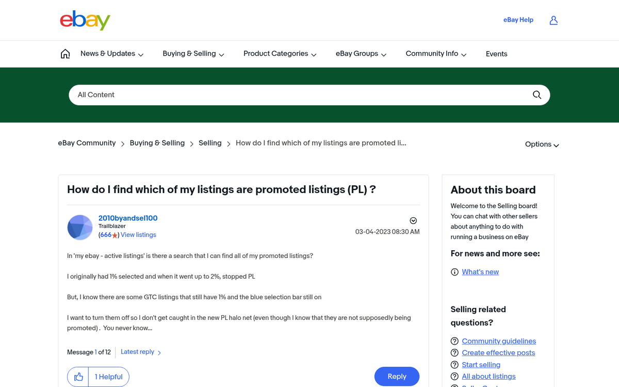
Task: Click the thumbs-up Helpful icon
Action: (78, 377)
